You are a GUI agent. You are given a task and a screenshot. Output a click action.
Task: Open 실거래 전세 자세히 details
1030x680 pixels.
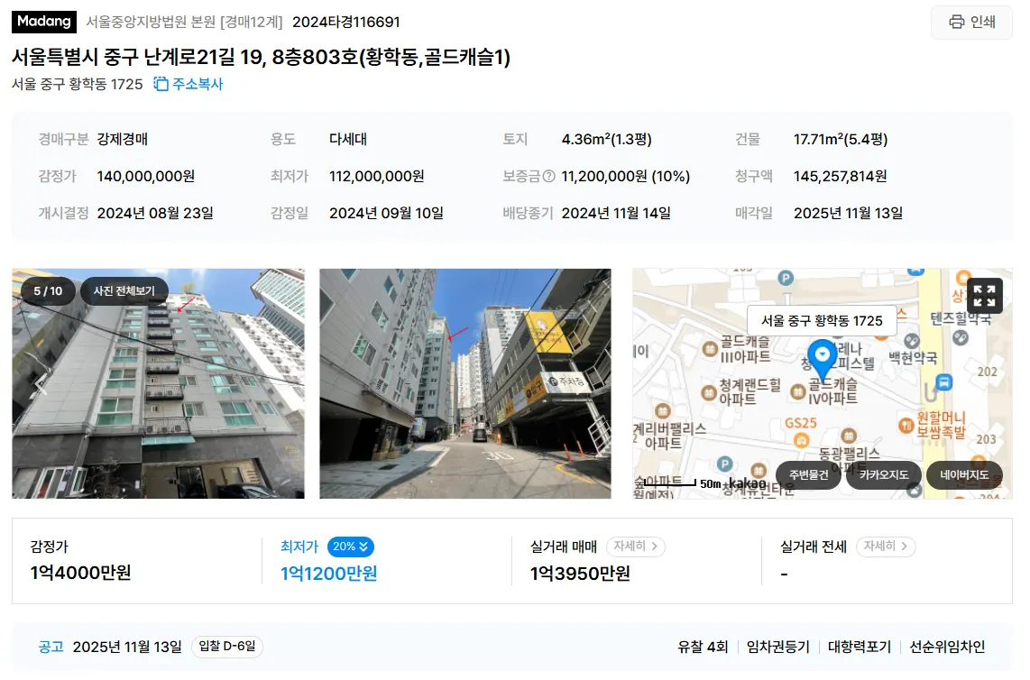885,546
